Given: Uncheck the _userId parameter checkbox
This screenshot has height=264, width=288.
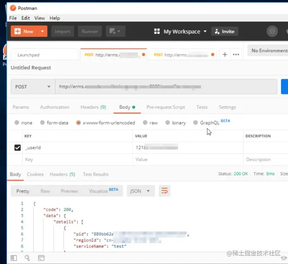Looking at the screenshot, I should [17, 147].
